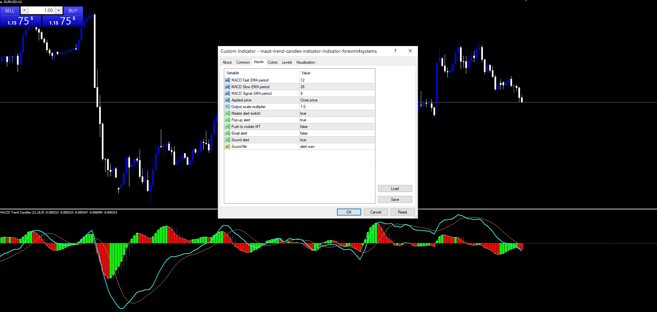657x312 pixels.
Task: Open the About tab
Action: [x=227, y=62]
